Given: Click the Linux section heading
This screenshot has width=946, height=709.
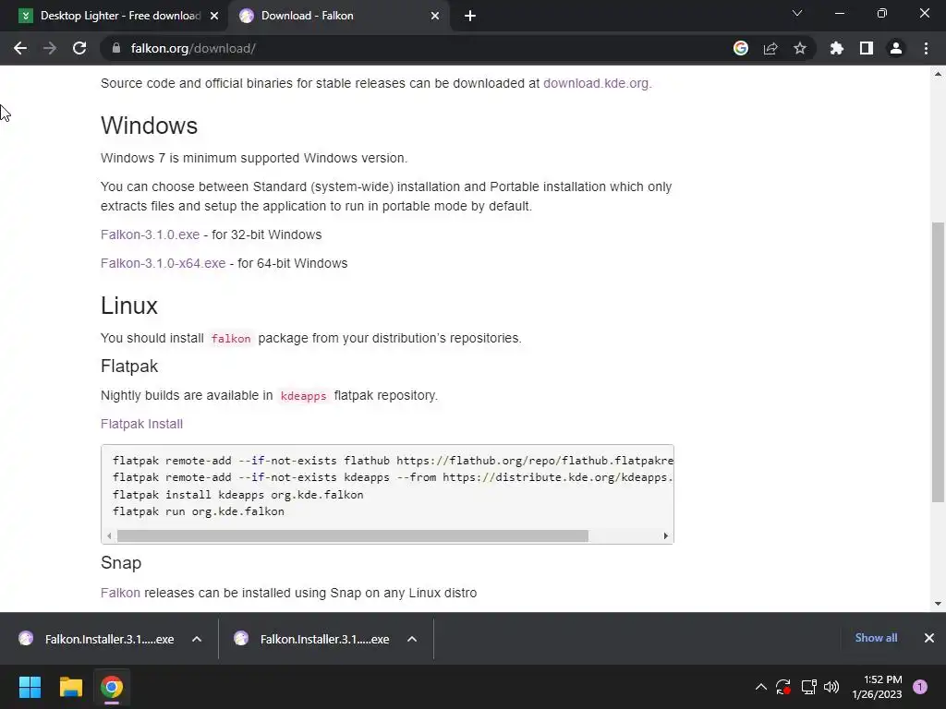Looking at the screenshot, I should click(129, 306).
